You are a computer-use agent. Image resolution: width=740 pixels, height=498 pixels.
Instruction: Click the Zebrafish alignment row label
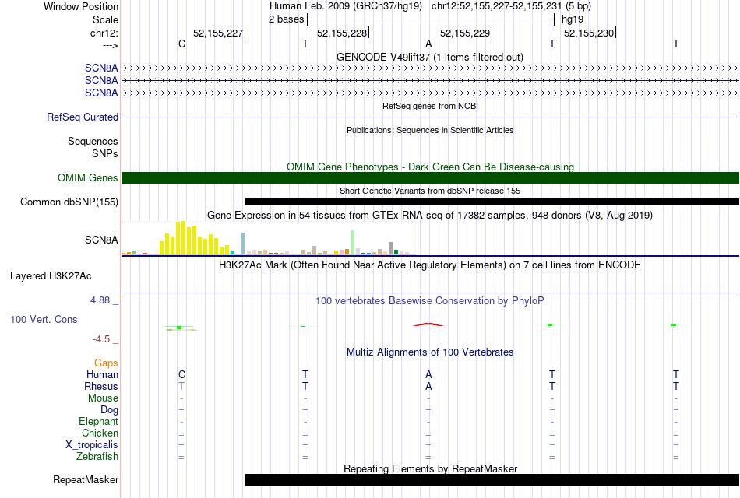[97, 457]
